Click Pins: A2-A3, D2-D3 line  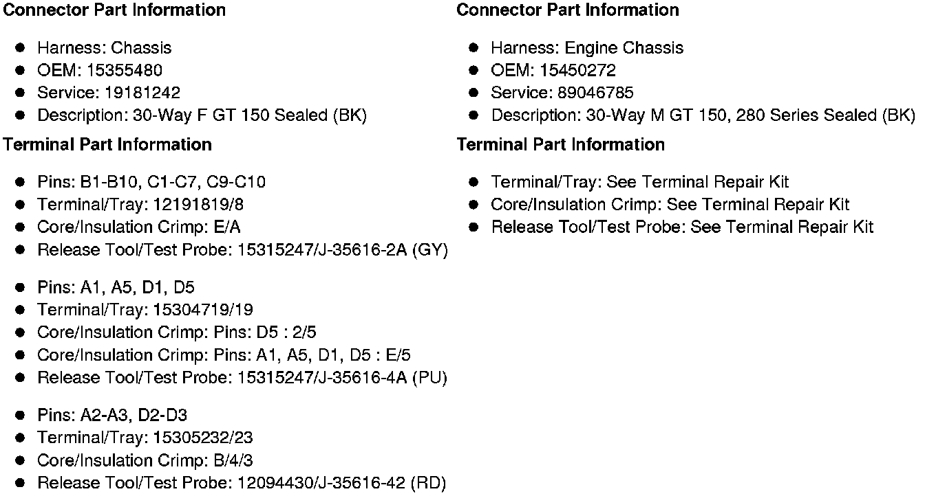(x=112, y=416)
